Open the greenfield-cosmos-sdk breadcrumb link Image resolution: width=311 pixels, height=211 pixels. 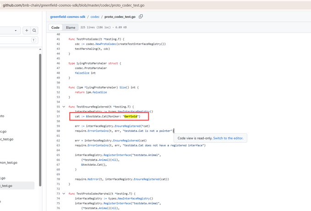click(68, 17)
